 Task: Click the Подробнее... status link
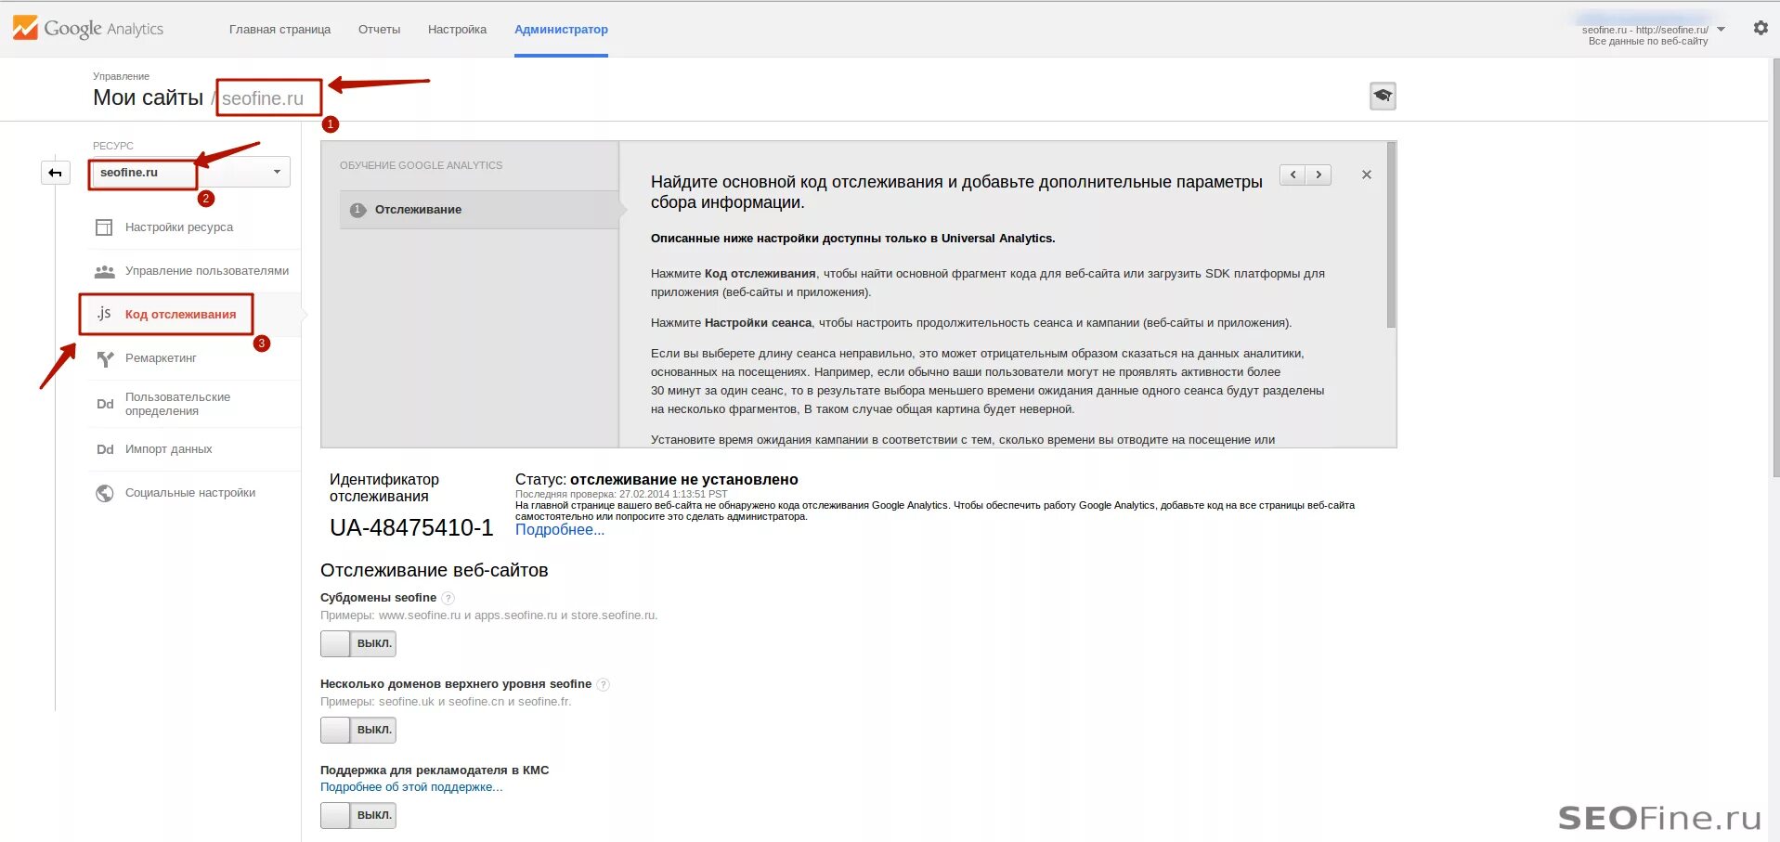[x=560, y=529]
